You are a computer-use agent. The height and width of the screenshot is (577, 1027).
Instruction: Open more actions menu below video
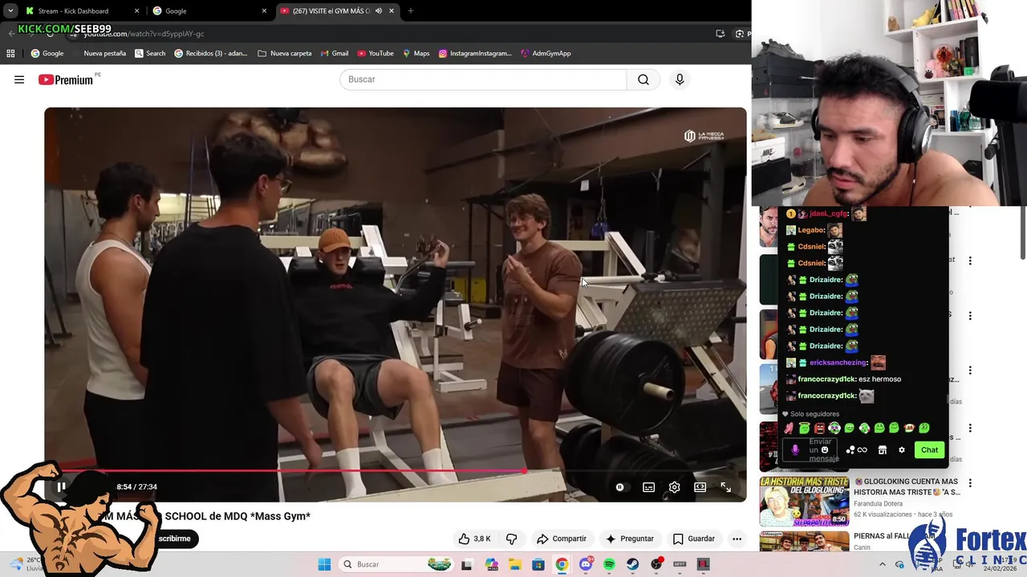coord(737,539)
